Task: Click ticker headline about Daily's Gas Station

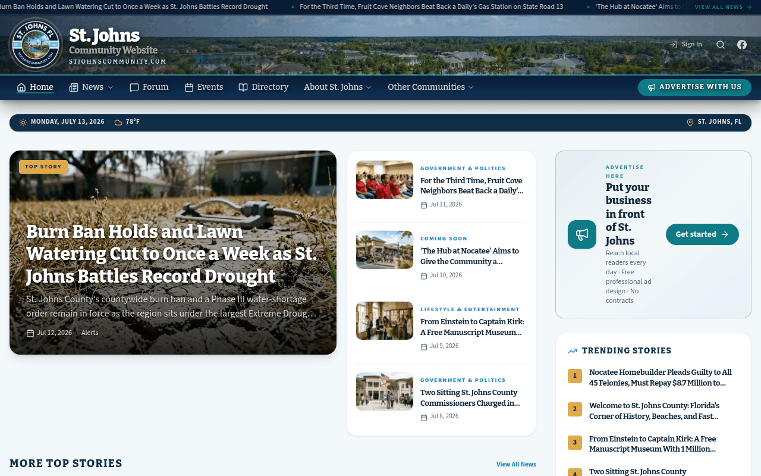Action: click(x=432, y=7)
